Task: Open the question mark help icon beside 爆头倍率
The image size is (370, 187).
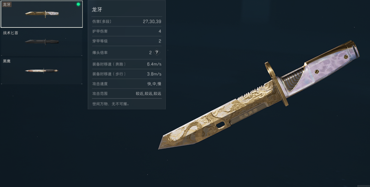Action: [x=157, y=53]
